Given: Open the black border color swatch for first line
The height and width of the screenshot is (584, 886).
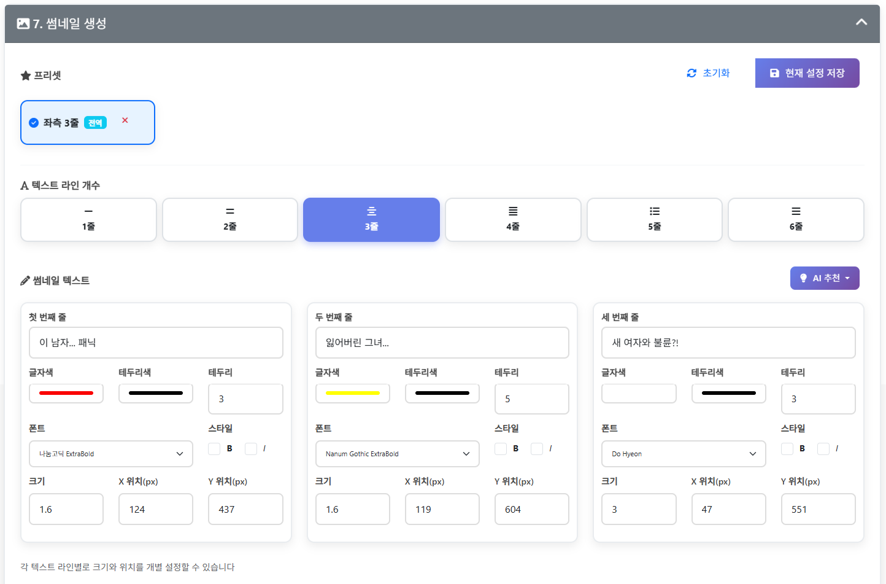Looking at the screenshot, I should point(156,393).
